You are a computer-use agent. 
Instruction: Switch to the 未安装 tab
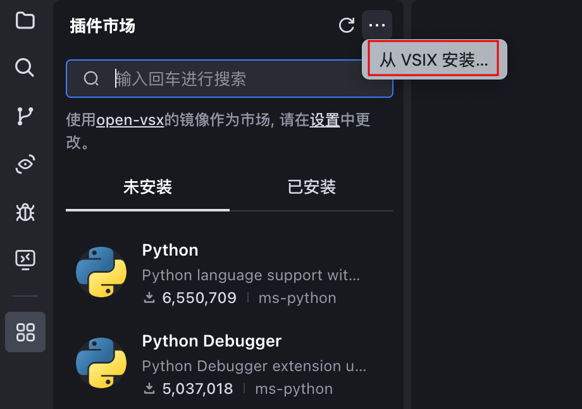coord(147,187)
